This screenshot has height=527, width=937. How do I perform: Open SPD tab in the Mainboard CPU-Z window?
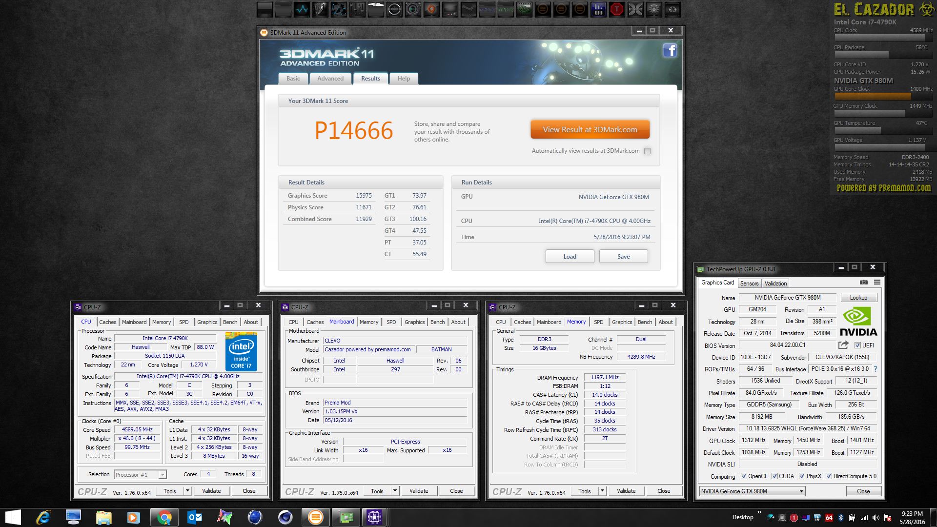tap(391, 322)
